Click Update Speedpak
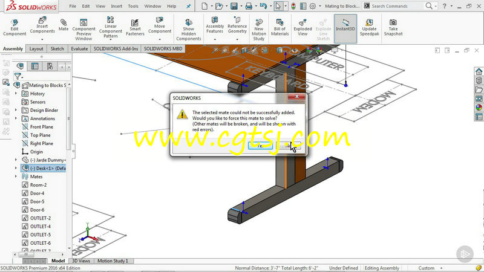This screenshot has width=484, height=272. tap(369, 27)
